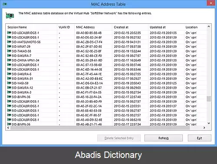217x164 pixels.
Task: Select MAC address 00-AE-8C-FF-98-57
Action: tap(89, 115)
